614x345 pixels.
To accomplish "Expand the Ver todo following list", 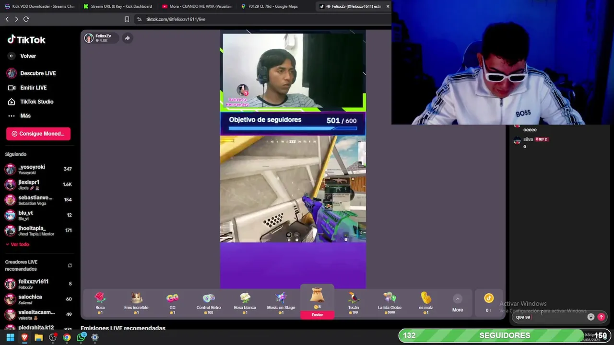I will click(x=17, y=244).
